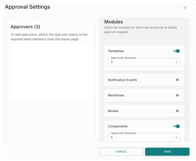This screenshot has height=161, width=196.
Task: Open the Templates approvals count field
Action: tap(144, 62)
